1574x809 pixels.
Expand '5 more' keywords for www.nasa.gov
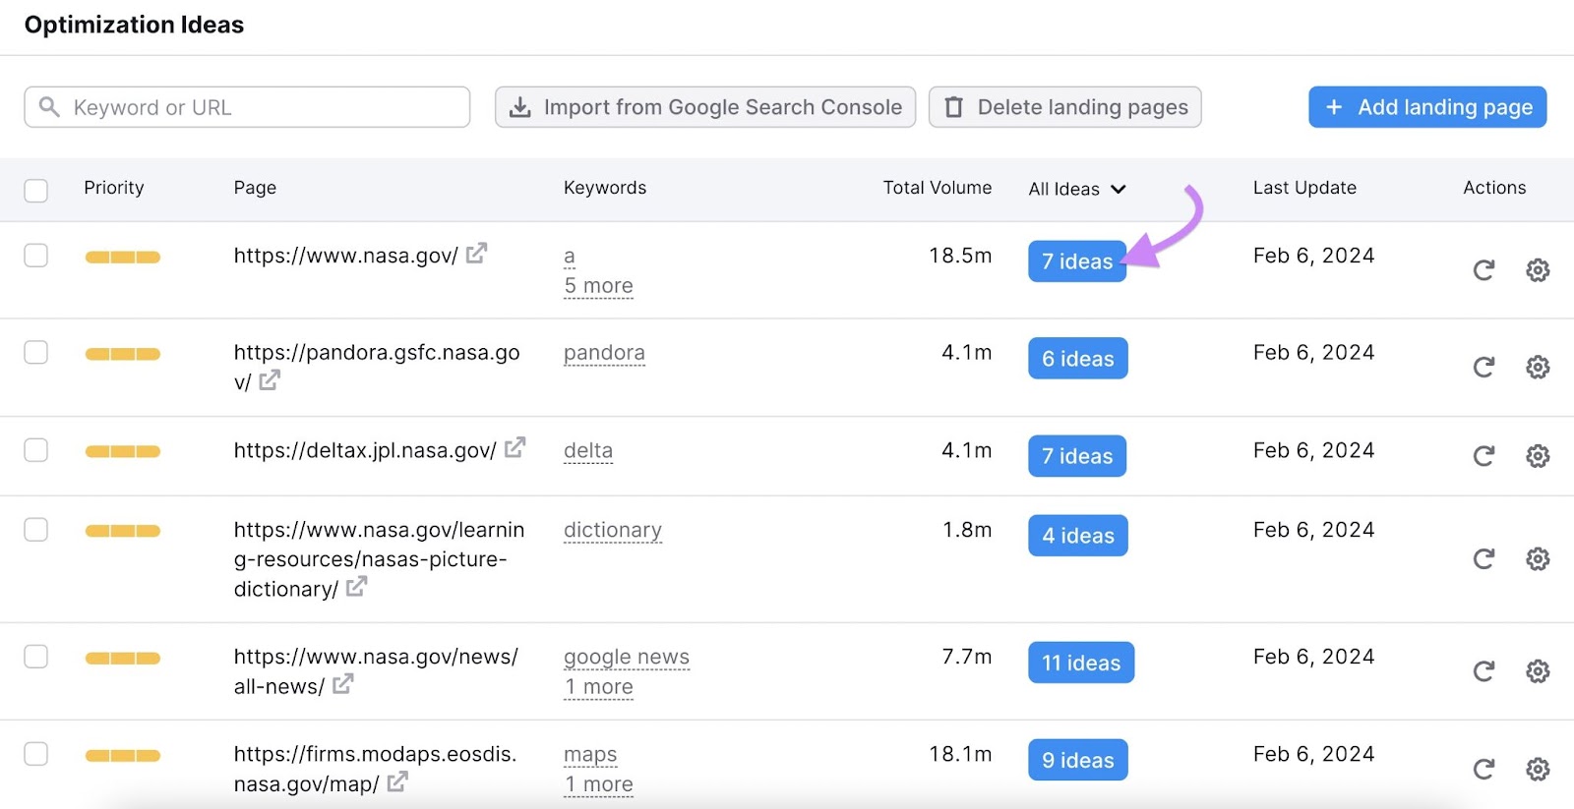tap(598, 286)
